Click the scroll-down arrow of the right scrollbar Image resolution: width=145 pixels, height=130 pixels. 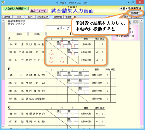pos(141,127)
